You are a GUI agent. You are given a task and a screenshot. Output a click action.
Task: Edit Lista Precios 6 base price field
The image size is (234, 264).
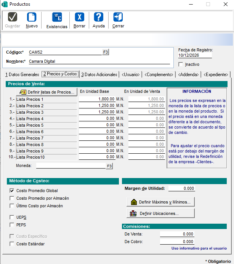click(x=97, y=131)
